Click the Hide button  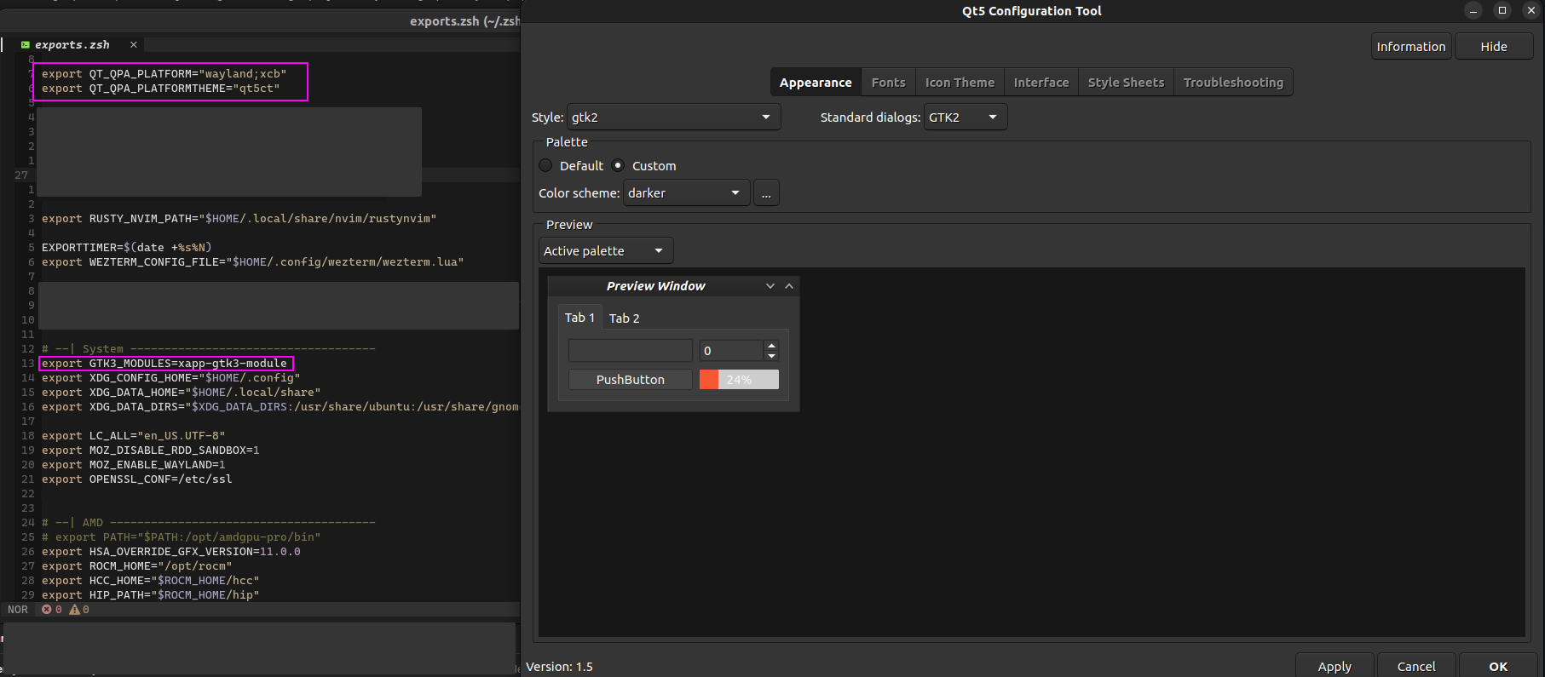pos(1494,46)
